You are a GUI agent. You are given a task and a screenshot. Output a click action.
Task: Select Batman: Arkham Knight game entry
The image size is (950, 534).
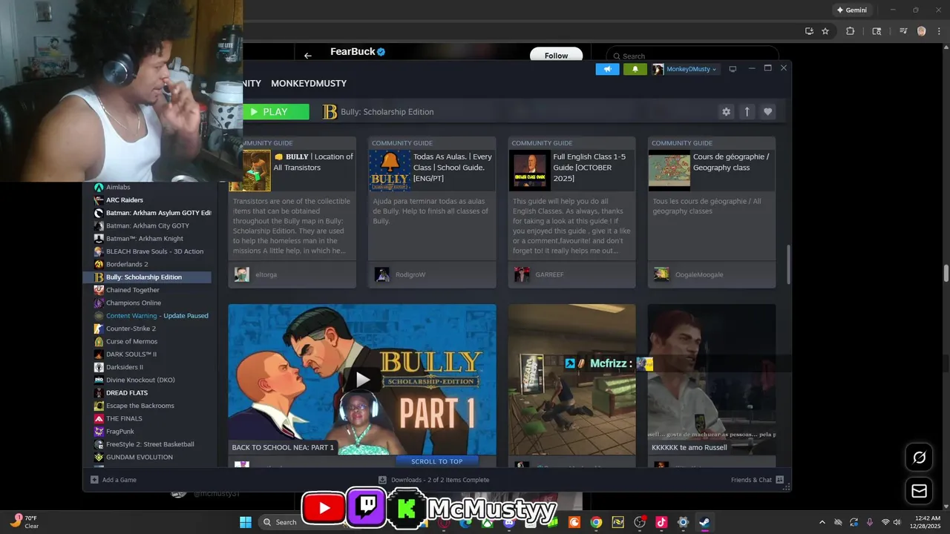point(145,238)
